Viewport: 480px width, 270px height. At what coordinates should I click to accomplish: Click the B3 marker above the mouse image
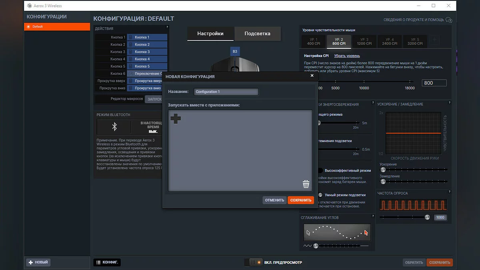pos(235,51)
